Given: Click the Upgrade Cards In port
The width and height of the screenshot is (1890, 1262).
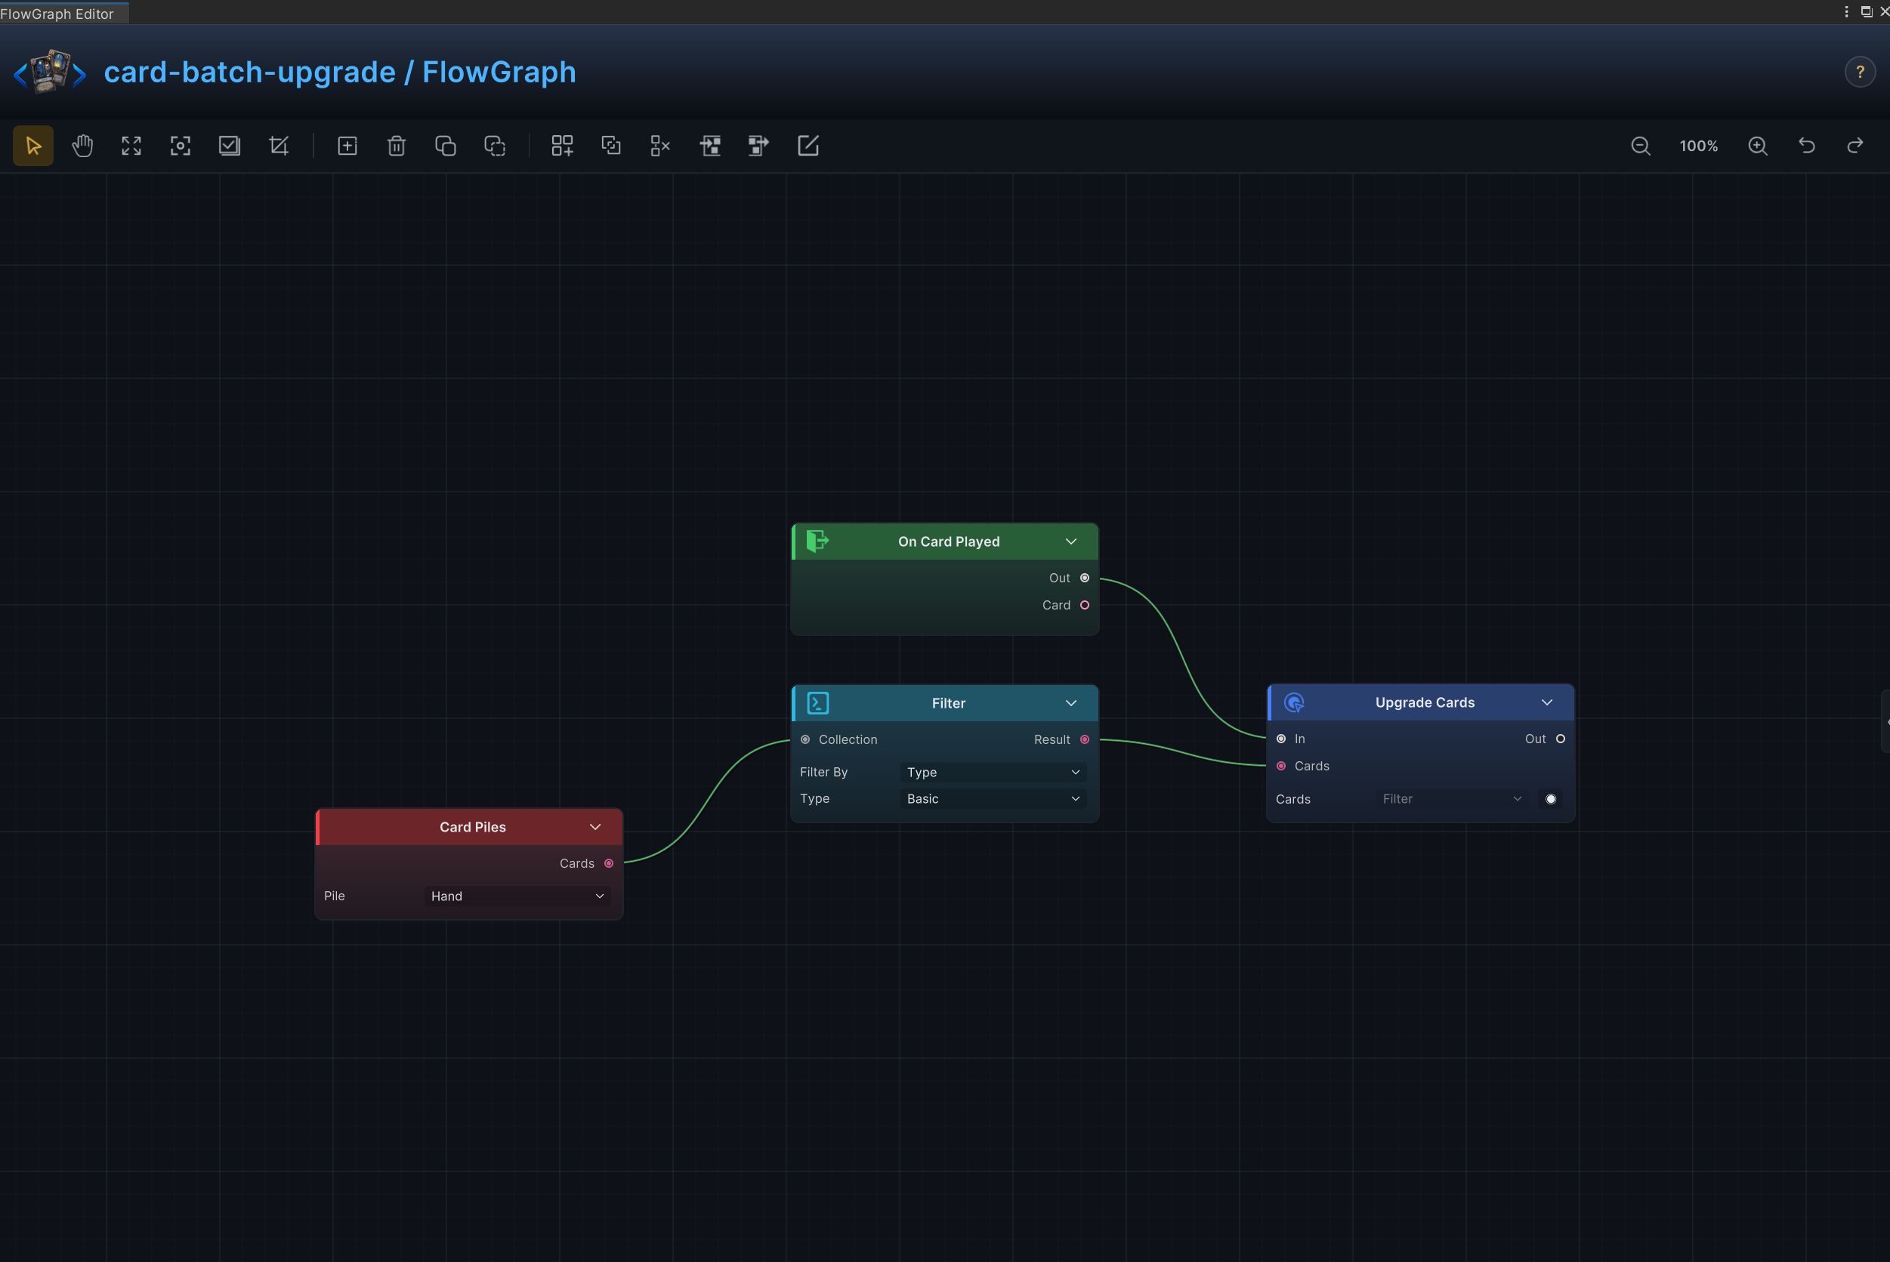Looking at the screenshot, I should tap(1280, 739).
